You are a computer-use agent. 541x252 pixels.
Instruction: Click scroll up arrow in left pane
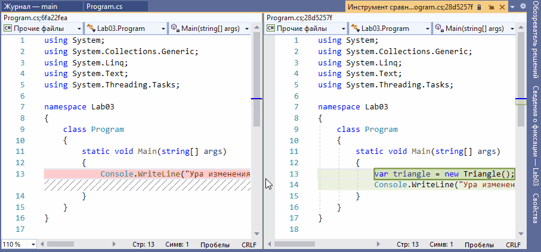[x=256, y=29]
